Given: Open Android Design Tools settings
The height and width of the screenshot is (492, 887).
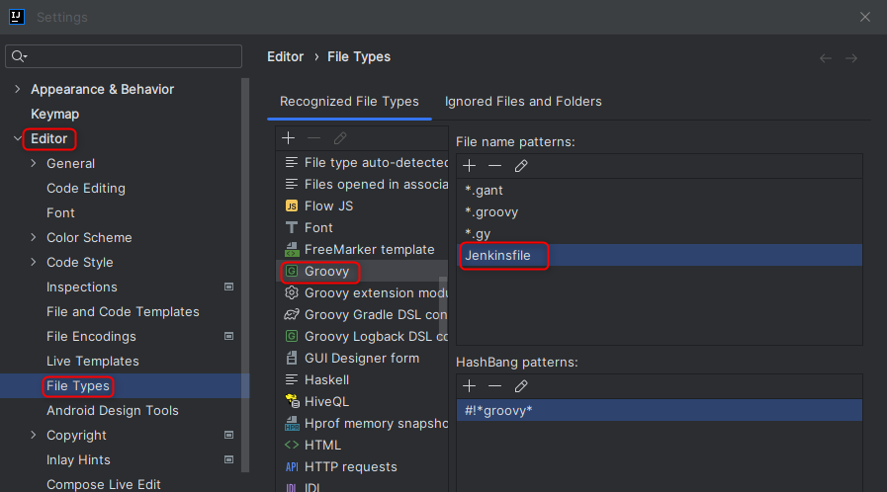Looking at the screenshot, I should pyautogui.click(x=113, y=411).
